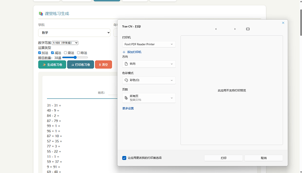Image resolution: width=302 pixels, height=173 pixels.
Task: Click the palette icon in 色彩模式 dropdown
Action: (x=126, y=80)
